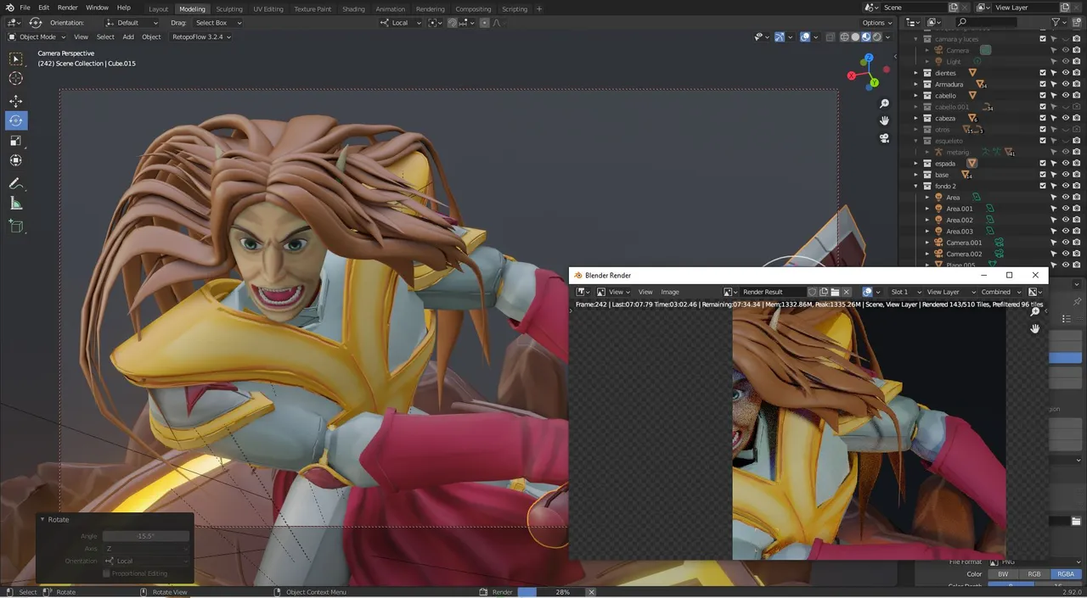Click the Z axis on navigation gizmo
Viewport: 1087px width, 598px height.
(x=869, y=59)
